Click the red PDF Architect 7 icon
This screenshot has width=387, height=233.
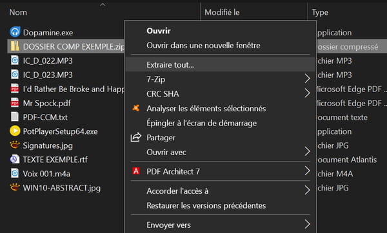pos(135,171)
